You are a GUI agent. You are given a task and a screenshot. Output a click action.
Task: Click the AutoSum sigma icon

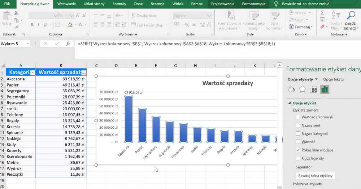pos(322,13)
